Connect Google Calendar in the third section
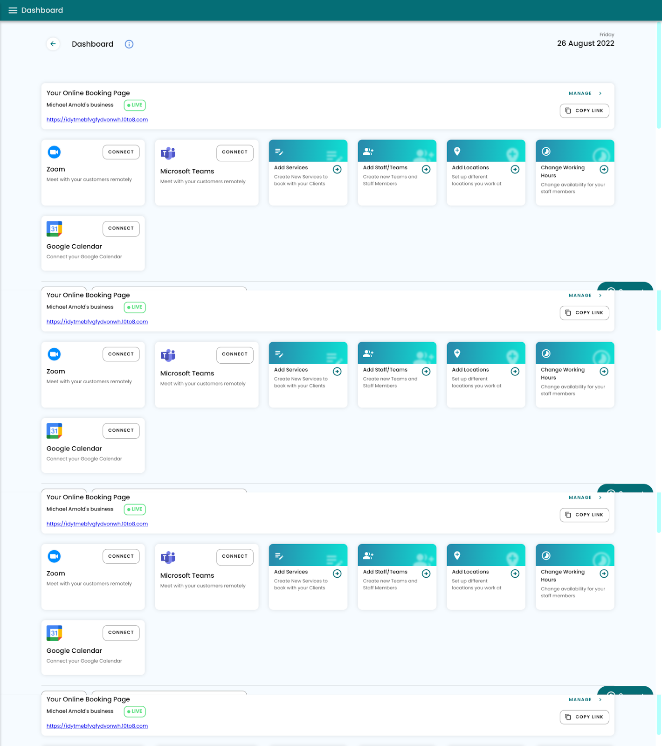662x746 pixels. [x=121, y=633]
